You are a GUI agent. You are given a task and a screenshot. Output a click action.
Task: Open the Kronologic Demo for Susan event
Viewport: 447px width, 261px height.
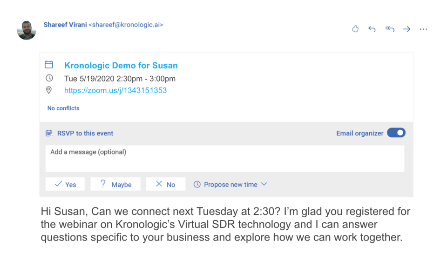point(121,66)
